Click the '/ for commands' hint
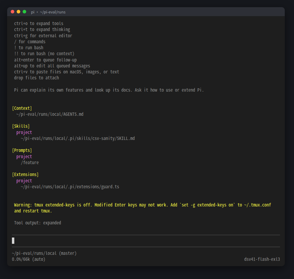Screen dimensions: 294x279 pos(29,42)
